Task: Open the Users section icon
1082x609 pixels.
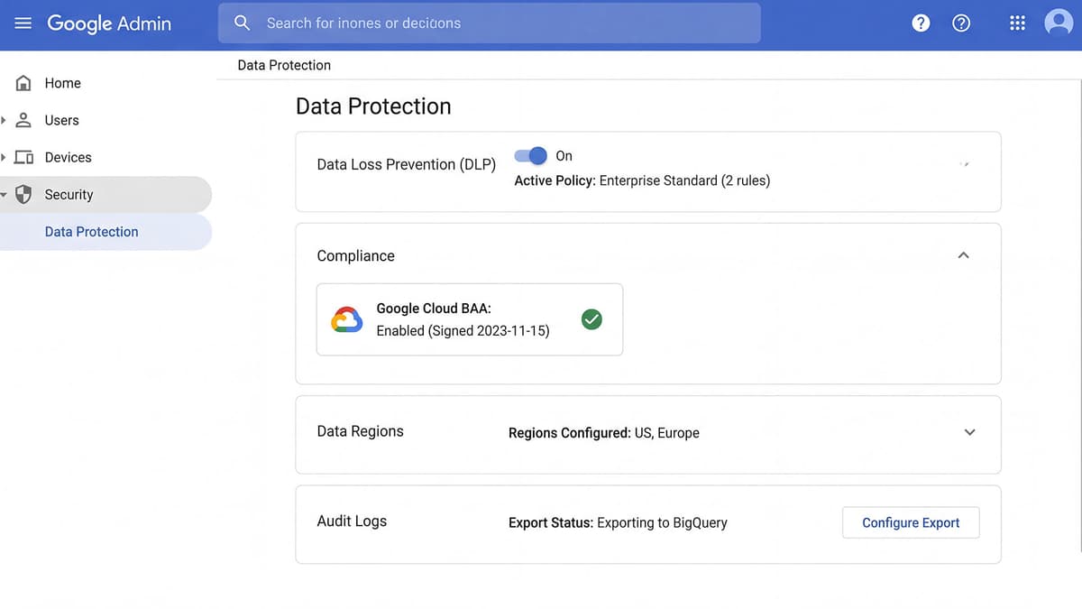Action: pos(22,120)
